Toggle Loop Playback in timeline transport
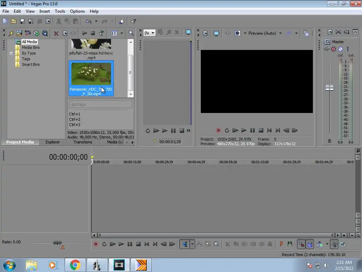 (104, 244)
